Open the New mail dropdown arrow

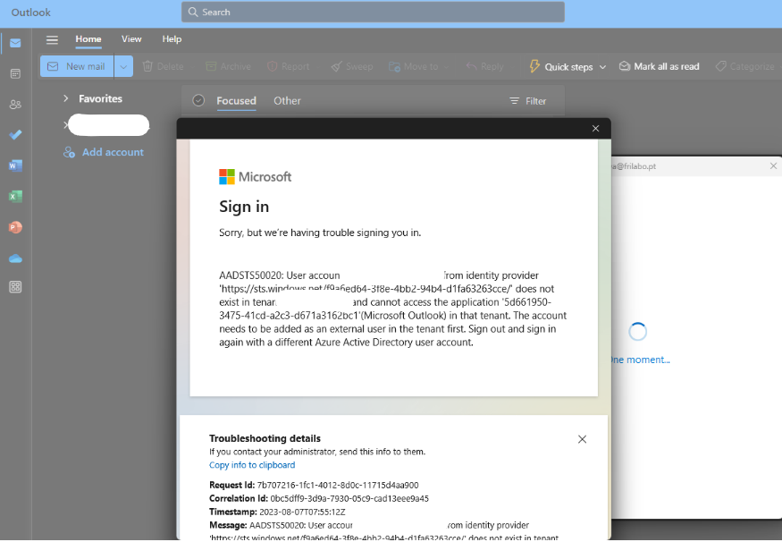click(123, 66)
